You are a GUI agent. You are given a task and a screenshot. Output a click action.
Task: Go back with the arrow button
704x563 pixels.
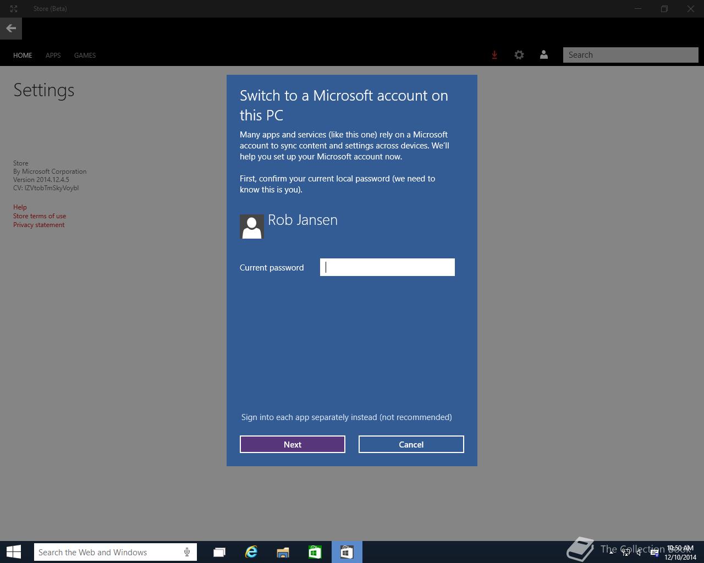pyautogui.click(x=11, y=29)
